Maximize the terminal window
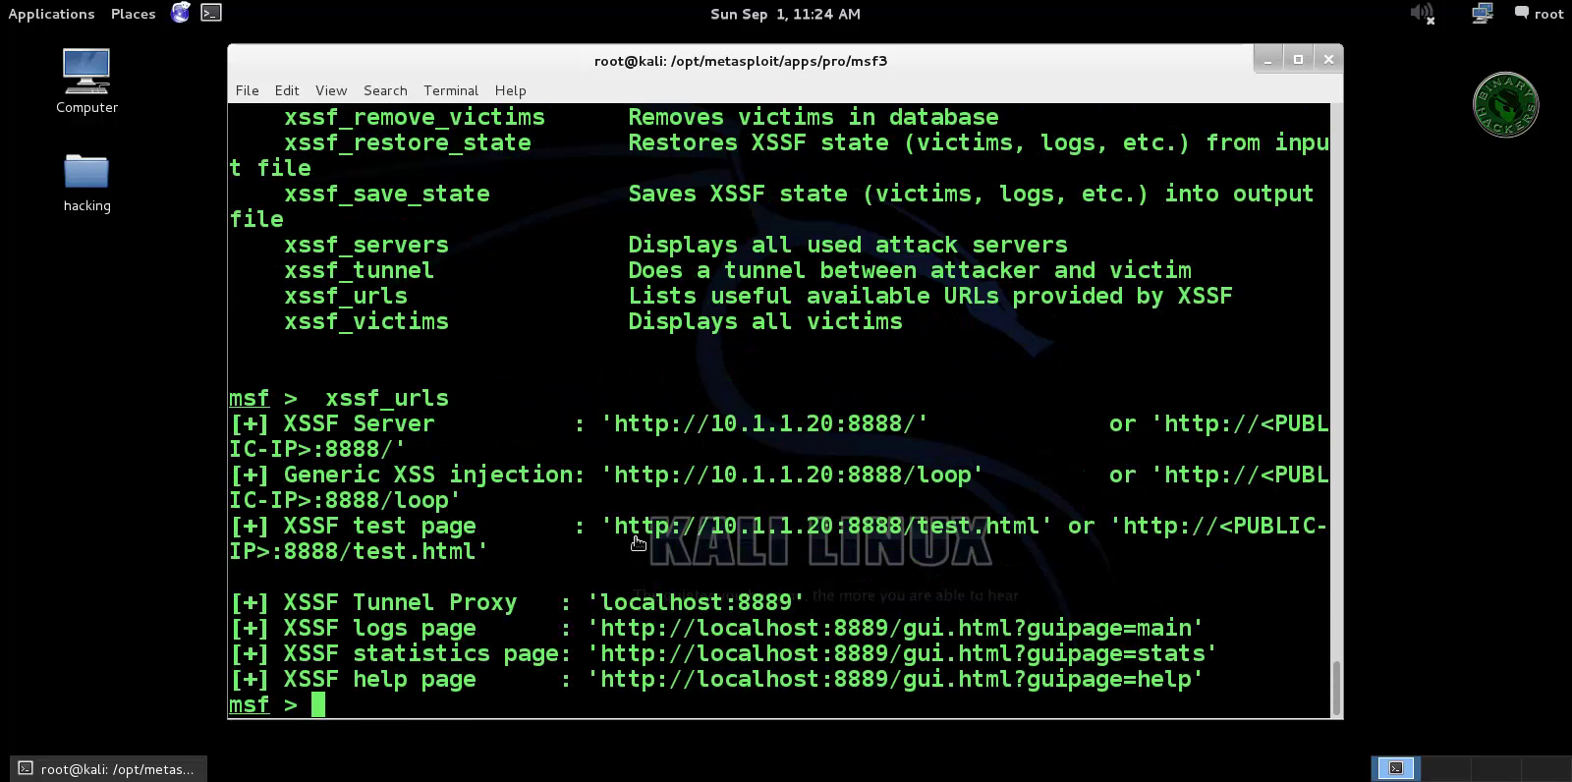This screenshot has width=1572, height=782. pyautogui.click(x=1298, y=60)
